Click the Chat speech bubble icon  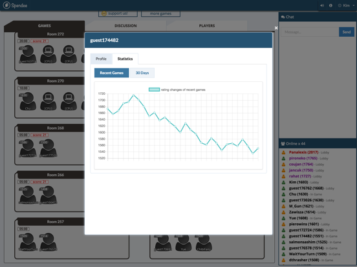283,17
